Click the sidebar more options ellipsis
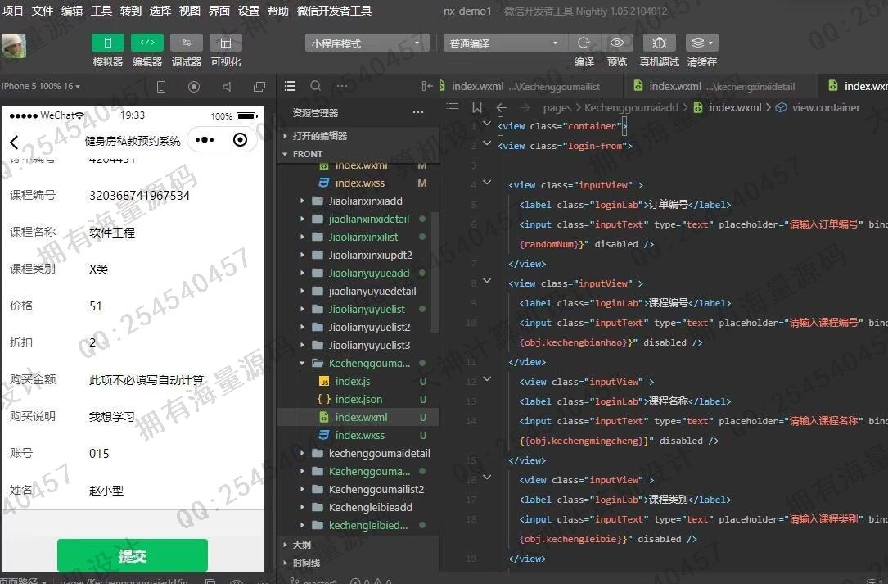The height and width of the screenshot is (584, 888). coord(342,86)
